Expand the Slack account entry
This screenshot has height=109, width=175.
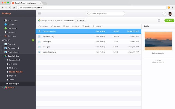point(2,87)
